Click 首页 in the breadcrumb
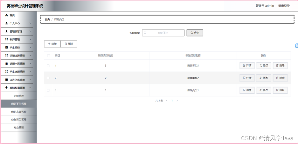The width and height of the screenshot is (298, 144). (47, 19)
